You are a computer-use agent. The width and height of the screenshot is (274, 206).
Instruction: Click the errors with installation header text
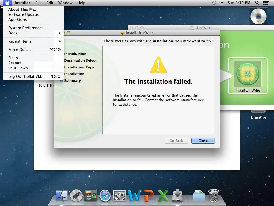point(158,41)
